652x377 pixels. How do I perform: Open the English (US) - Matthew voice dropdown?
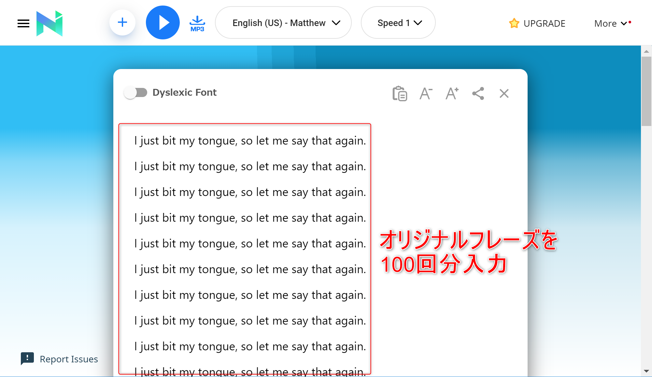tap(283, 23)
